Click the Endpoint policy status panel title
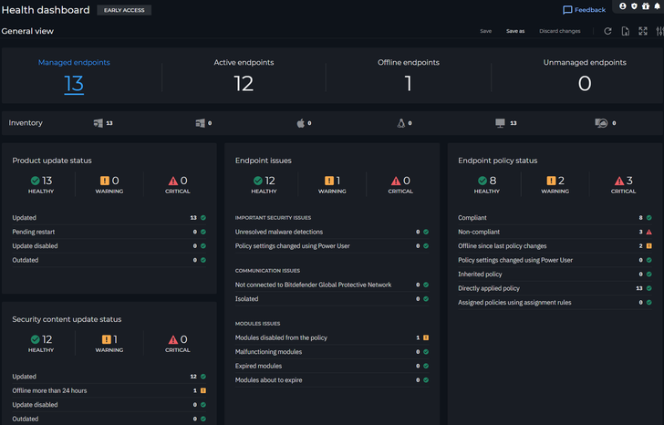Screen dimensions: 664x425 pyautogui.click(x=498, y=161)
